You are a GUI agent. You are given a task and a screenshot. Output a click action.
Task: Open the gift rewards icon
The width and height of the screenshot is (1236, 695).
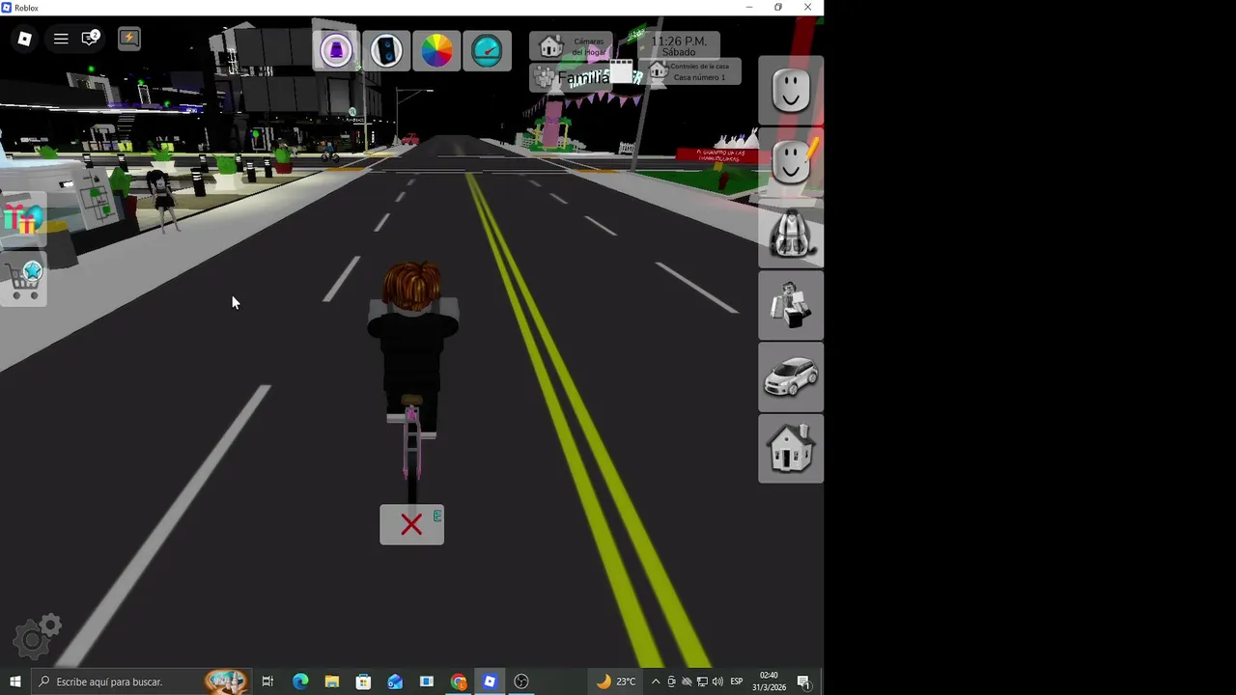coord(22,219)
